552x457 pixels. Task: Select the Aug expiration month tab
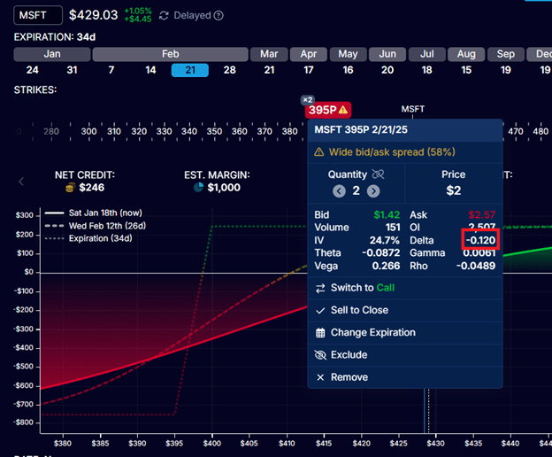[x=466, y=54]
